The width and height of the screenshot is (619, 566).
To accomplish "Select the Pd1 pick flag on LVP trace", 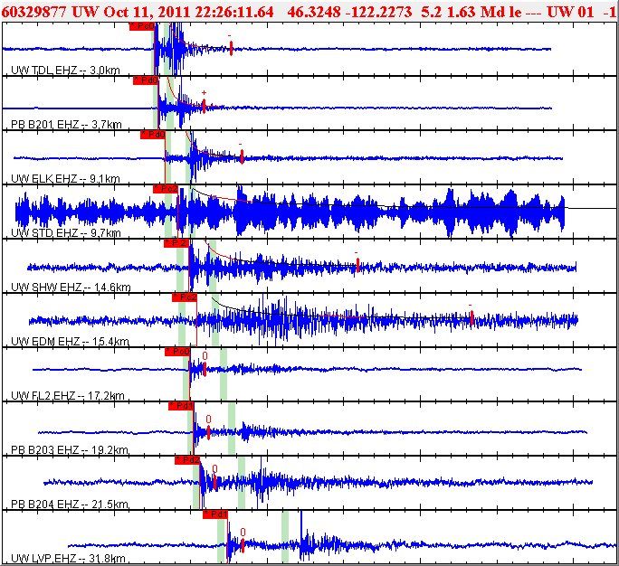I will point(215,514).
